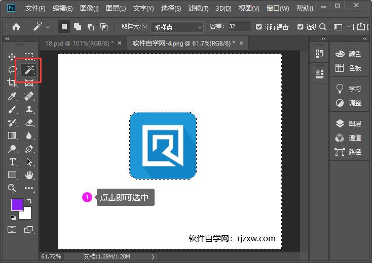Expand the status bar info arrow
Viewport: 372px width, 263px height.
coord(153,257)
